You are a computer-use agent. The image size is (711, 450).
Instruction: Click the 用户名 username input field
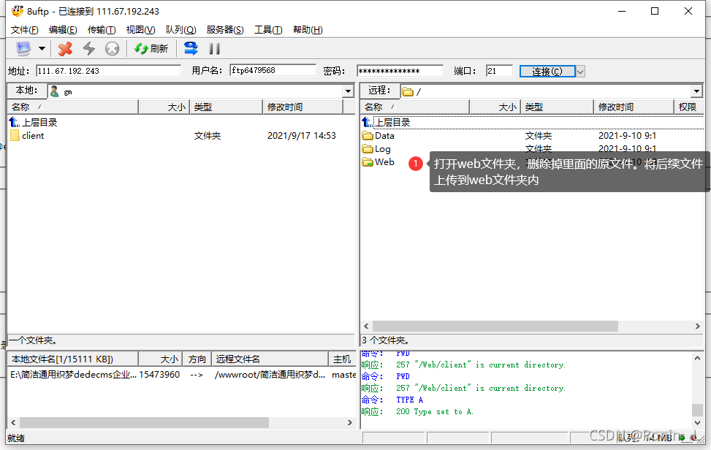click(273, 70)
